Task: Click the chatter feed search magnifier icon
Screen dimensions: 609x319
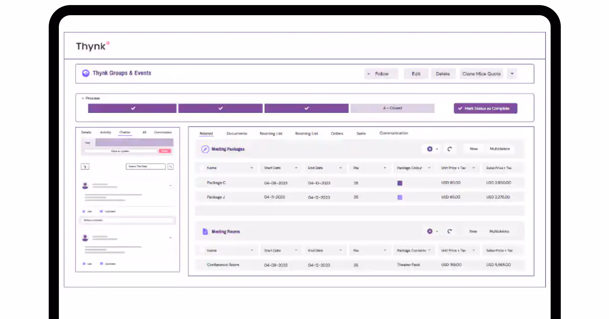Action: 171,166
